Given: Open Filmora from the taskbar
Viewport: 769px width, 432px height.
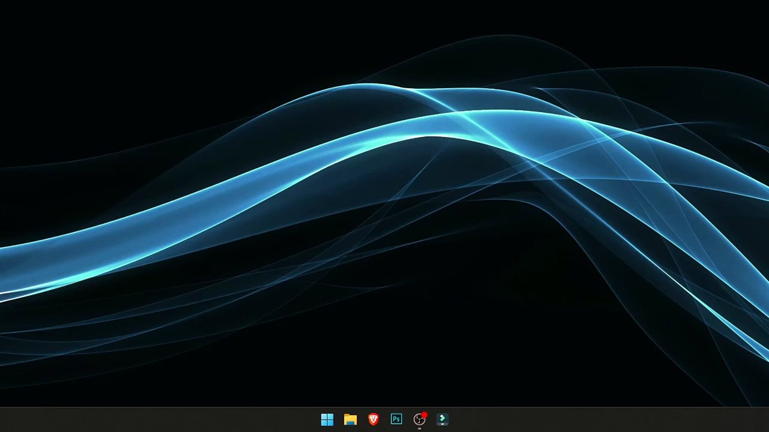Looking at the screenshot, I should pyautogui.click(x=442, y=419).
